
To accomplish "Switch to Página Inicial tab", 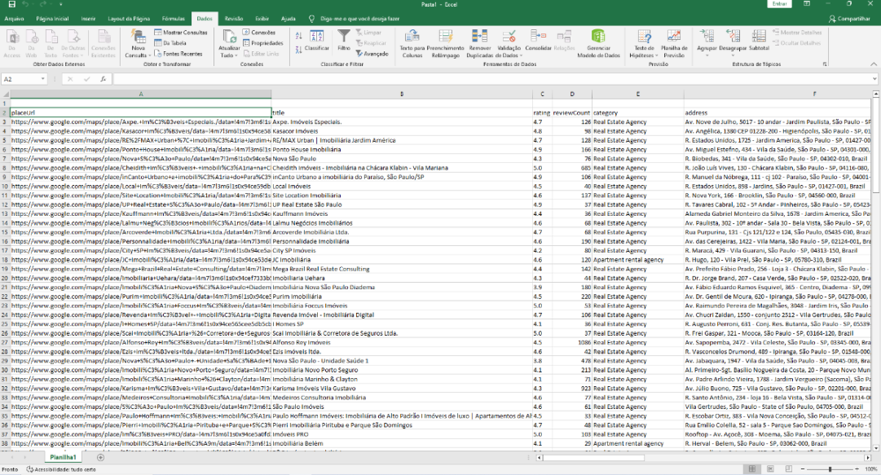I will tap(52, 19).
